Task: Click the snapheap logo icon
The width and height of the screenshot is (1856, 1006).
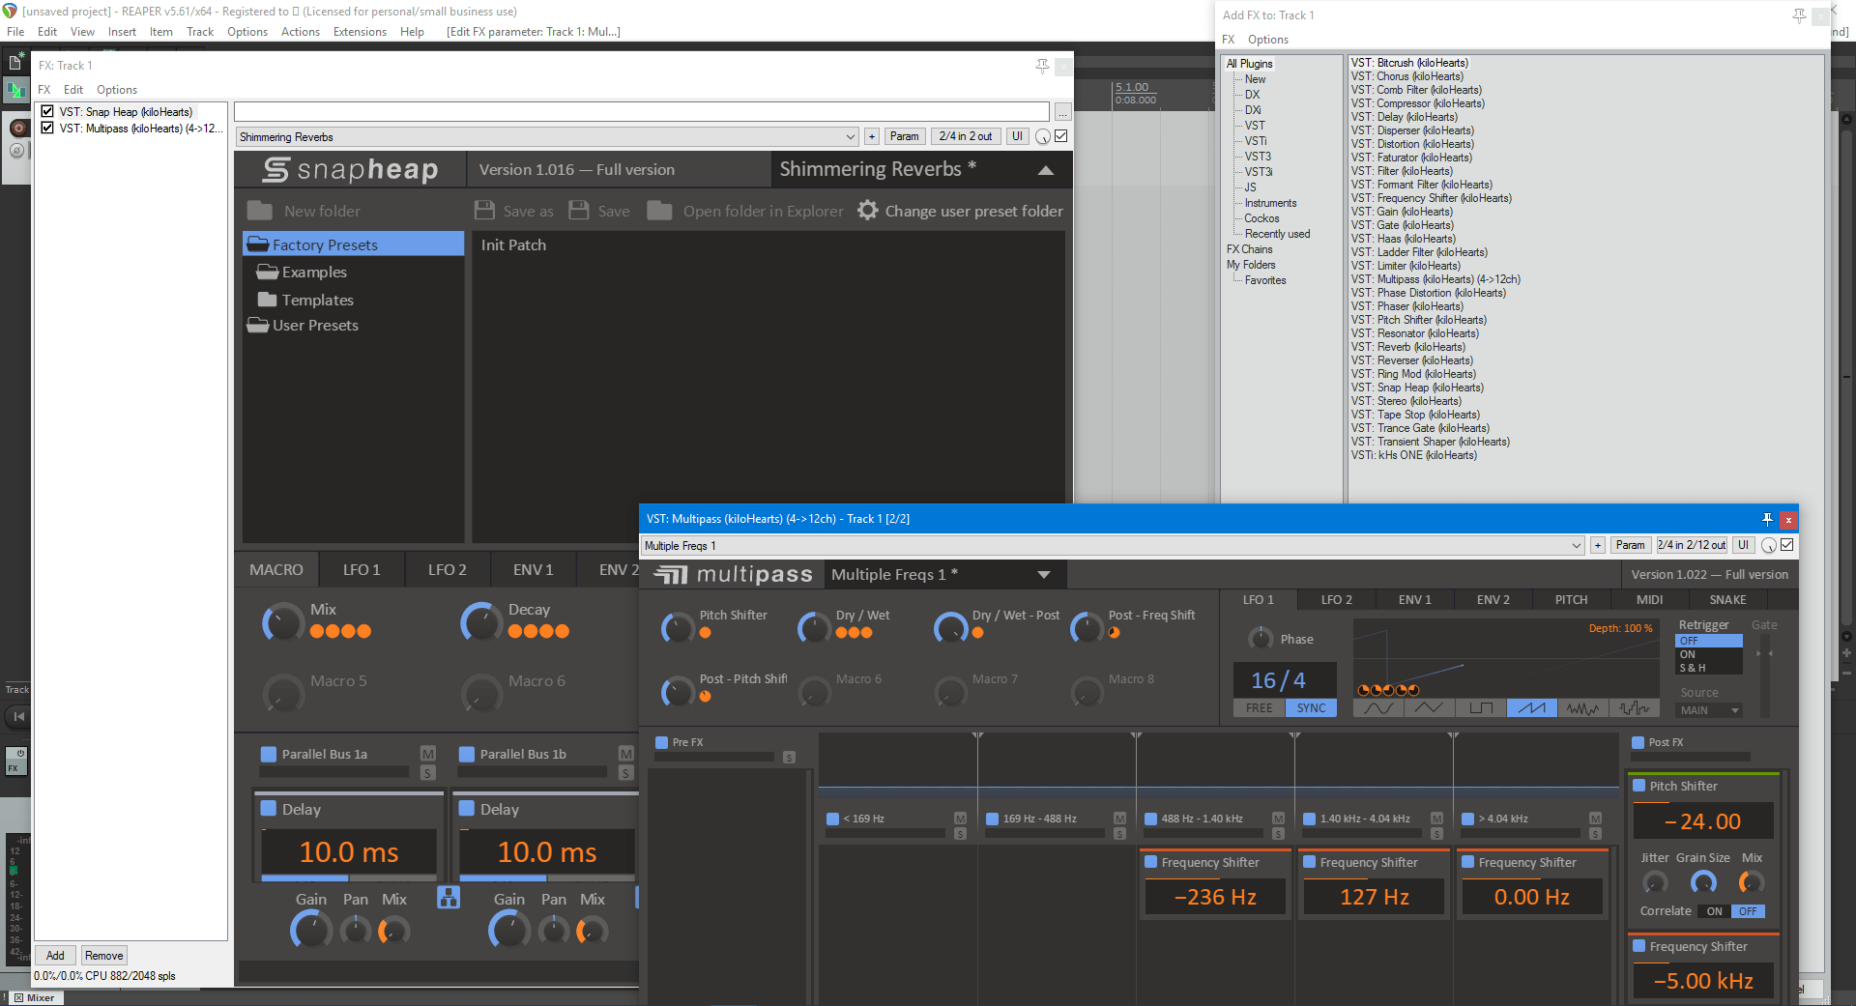Action: (x=275, y=170)
